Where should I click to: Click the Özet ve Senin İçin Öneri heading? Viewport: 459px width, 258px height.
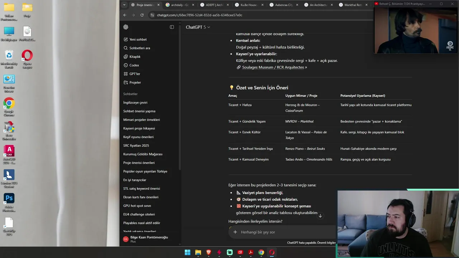262,88
